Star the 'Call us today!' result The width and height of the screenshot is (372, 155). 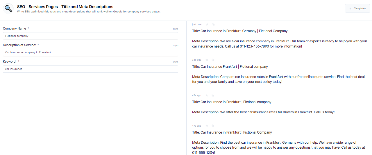[207, 95]
